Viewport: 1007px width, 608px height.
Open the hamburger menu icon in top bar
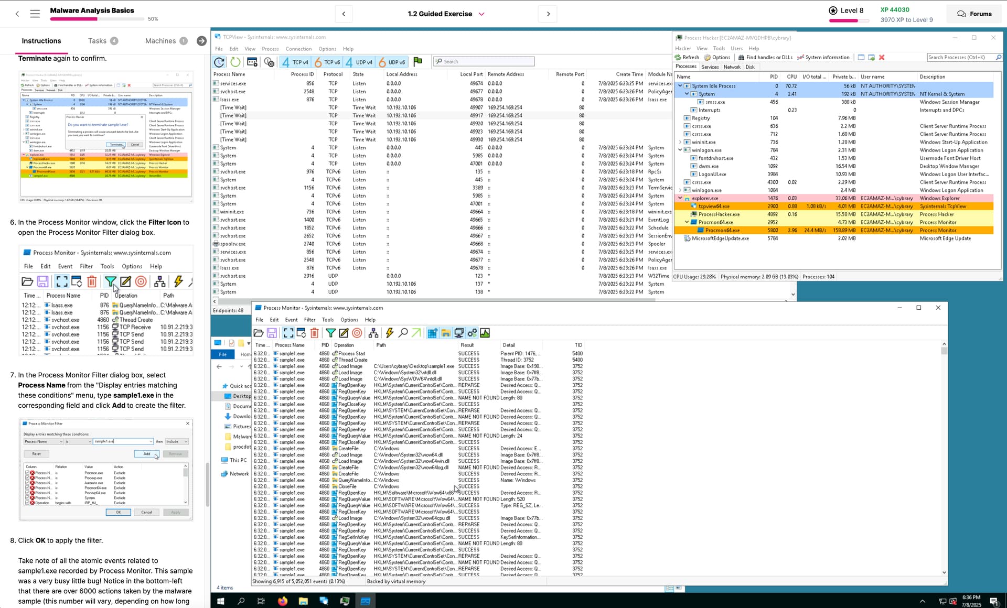35,14
